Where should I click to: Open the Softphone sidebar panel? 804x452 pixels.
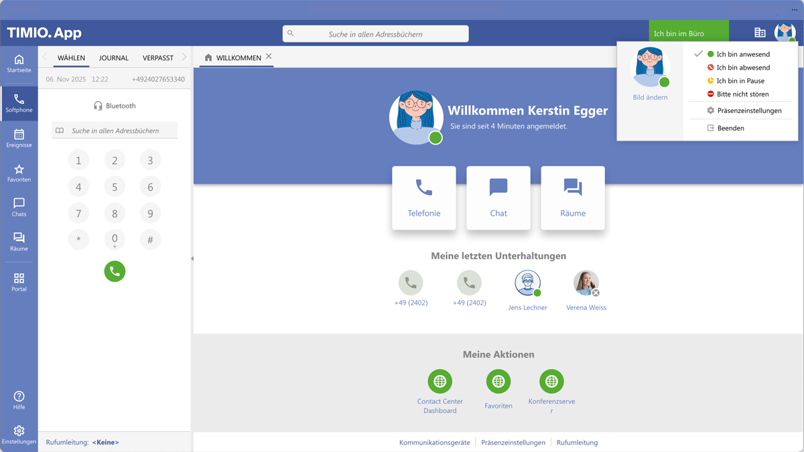point(19,103)
